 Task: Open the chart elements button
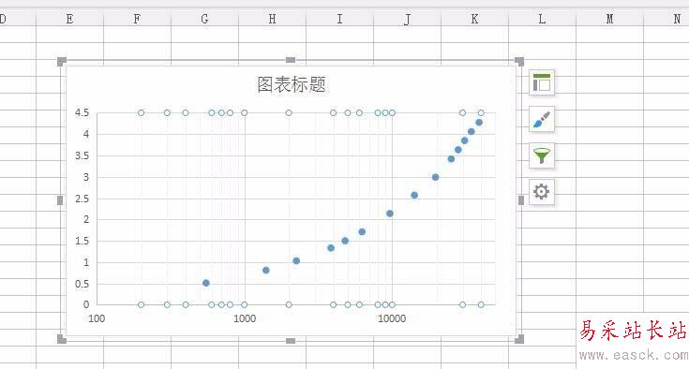click(x=542, y=82)
